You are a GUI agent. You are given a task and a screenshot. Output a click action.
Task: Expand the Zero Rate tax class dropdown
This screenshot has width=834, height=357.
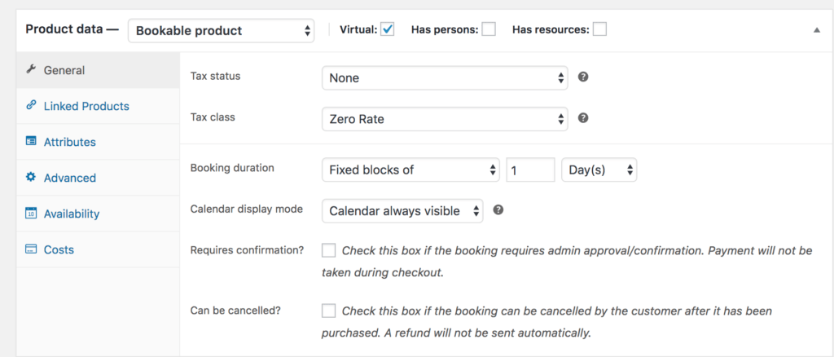(x=445, y=119)
